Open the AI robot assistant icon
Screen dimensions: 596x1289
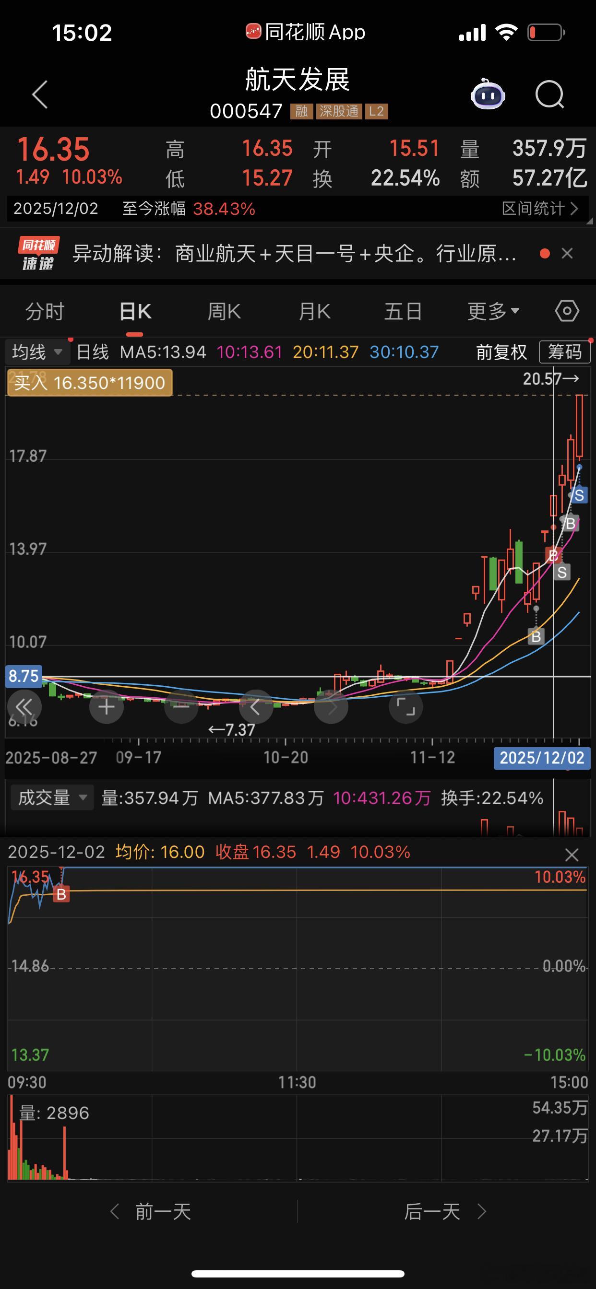[x=488, y=94]
